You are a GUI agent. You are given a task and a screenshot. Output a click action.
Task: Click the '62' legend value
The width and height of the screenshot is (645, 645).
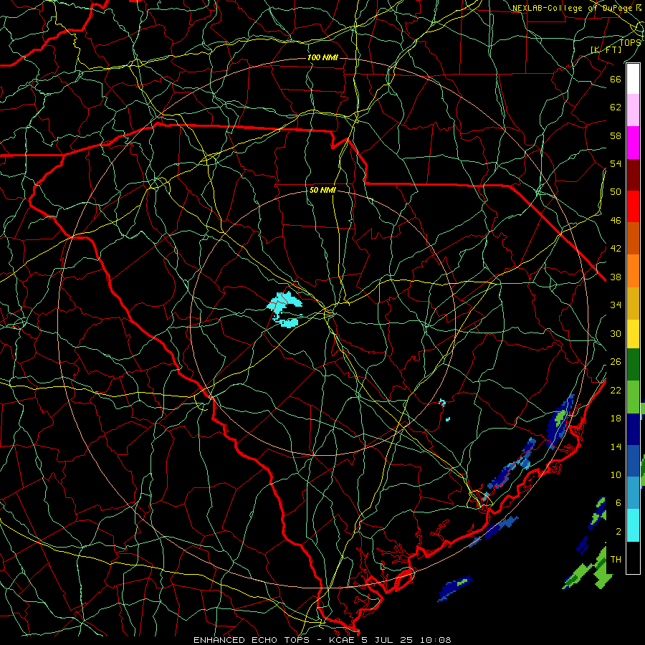(x=616, y=107)
